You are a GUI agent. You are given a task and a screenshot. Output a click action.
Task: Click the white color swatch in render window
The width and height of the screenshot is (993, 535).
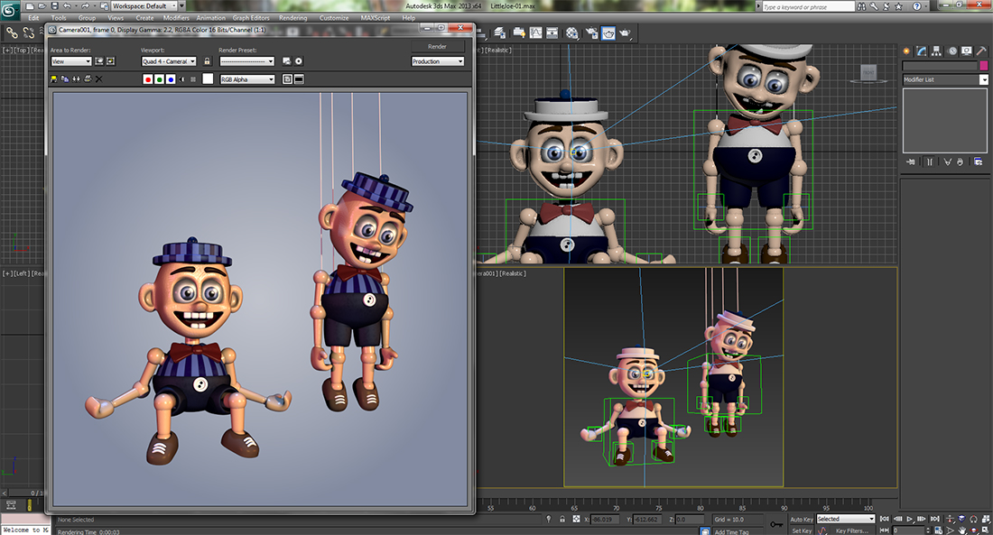coord(208,79)
